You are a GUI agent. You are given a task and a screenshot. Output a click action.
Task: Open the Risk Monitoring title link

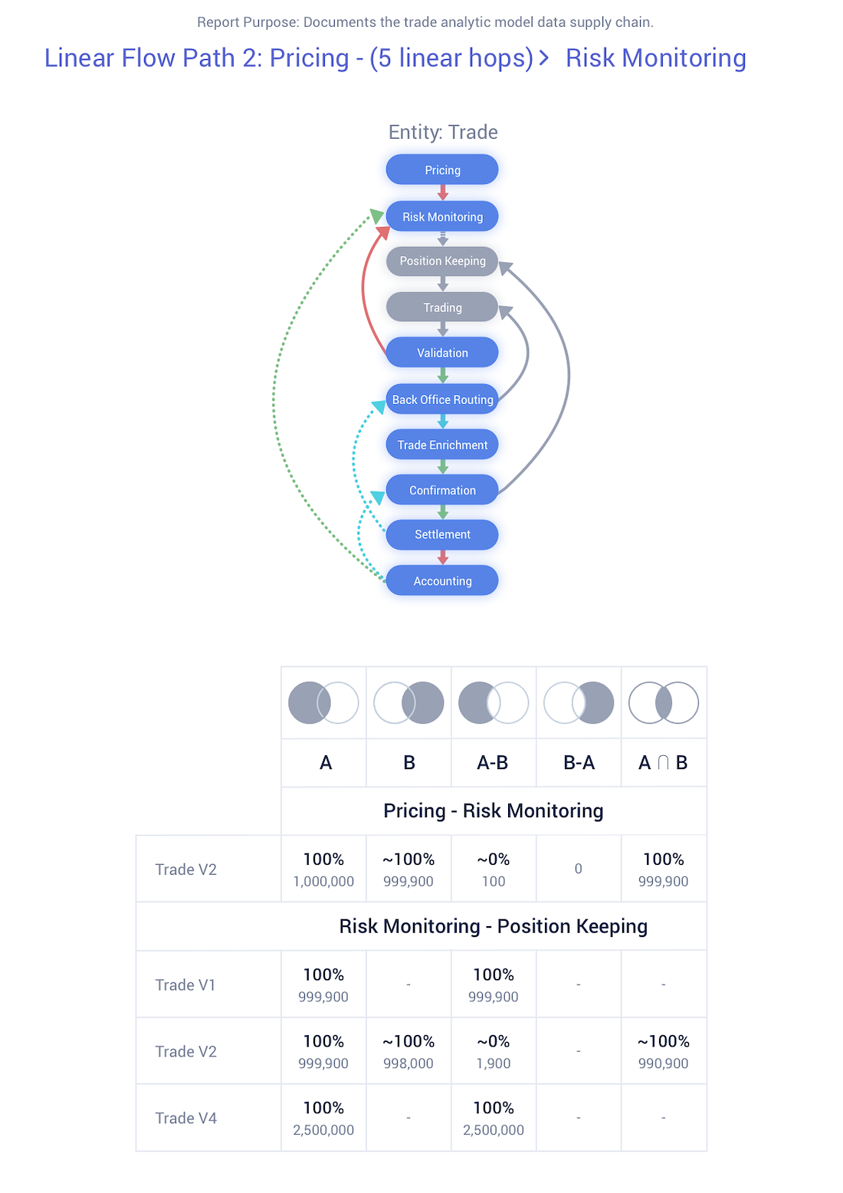[x=656, y=58]
